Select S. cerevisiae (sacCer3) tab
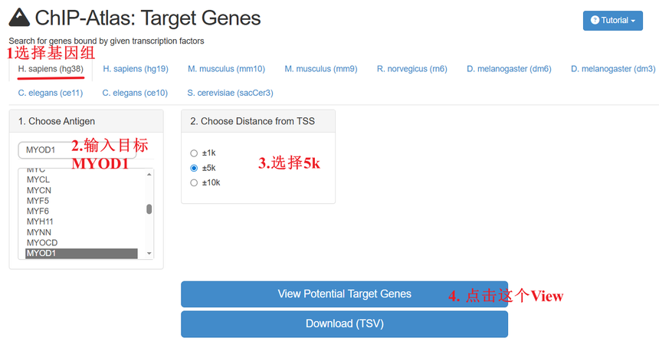 tap(230, 93)
